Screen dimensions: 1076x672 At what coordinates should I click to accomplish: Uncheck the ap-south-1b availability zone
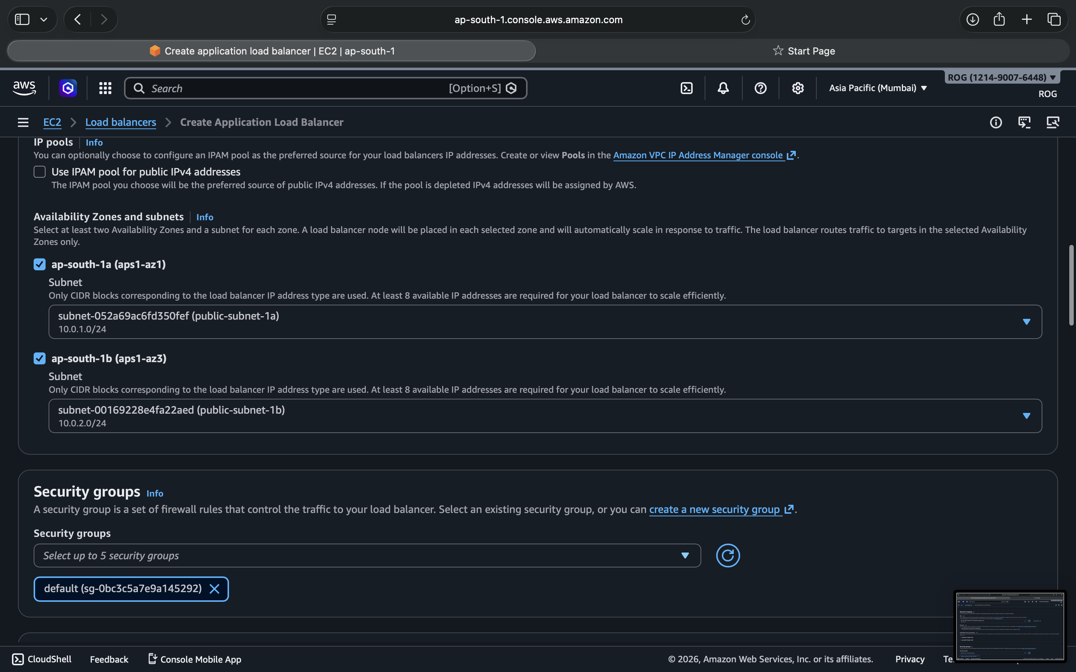pyautogui.click(x=40, y=359)
